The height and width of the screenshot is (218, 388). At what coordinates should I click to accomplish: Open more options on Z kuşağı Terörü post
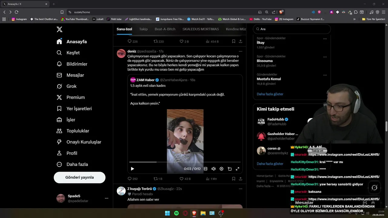pos(240,189)
